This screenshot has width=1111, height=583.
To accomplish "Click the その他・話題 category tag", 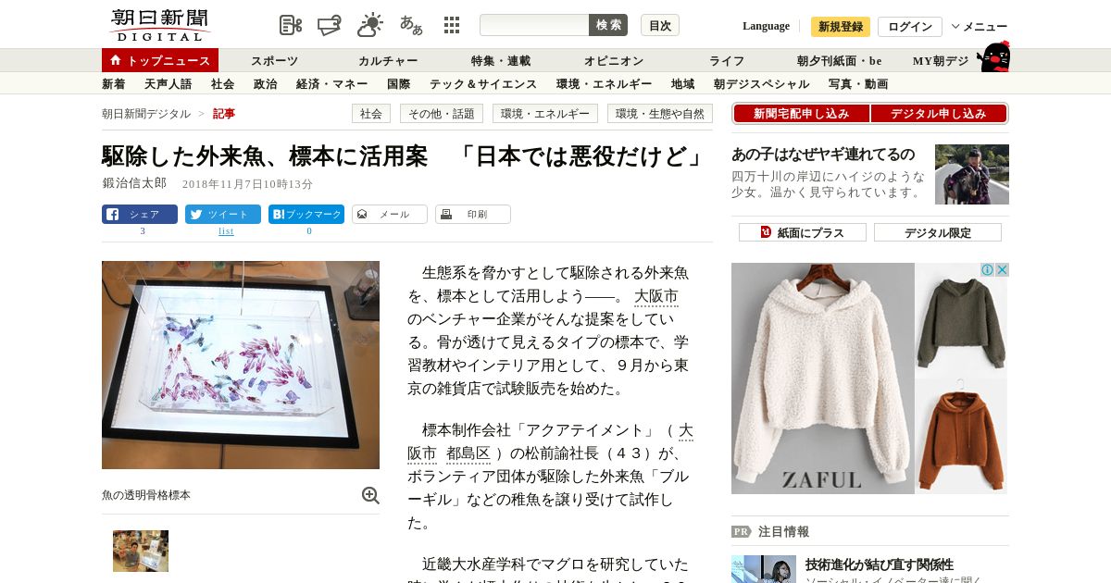I will coord(442,114).
